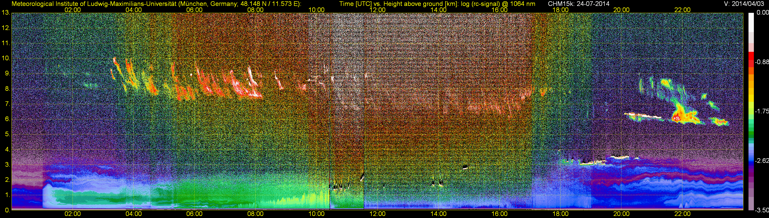This screenshot has width=769, height=218.
Task: Click the 10:00 label on the bottom time axis
Action: 316,214
